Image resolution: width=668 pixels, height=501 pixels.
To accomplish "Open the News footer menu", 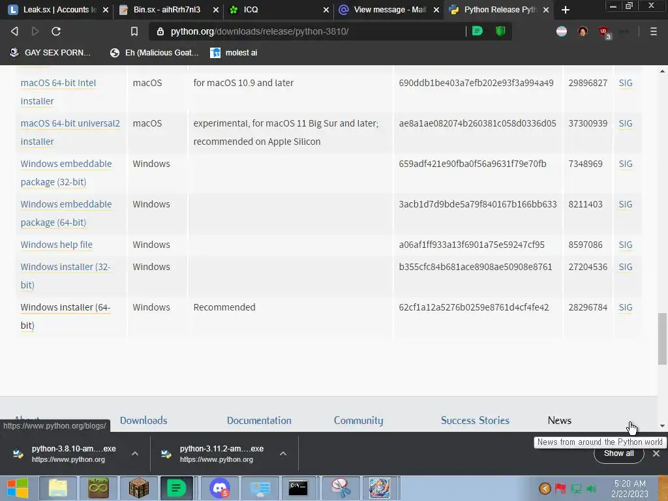I will [559, 421].
